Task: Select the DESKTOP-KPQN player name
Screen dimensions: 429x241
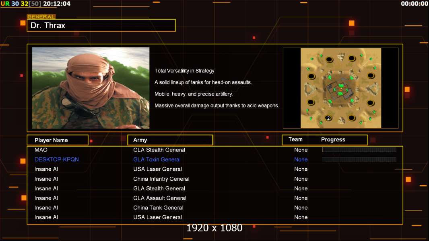Action: tap(57, 159)
